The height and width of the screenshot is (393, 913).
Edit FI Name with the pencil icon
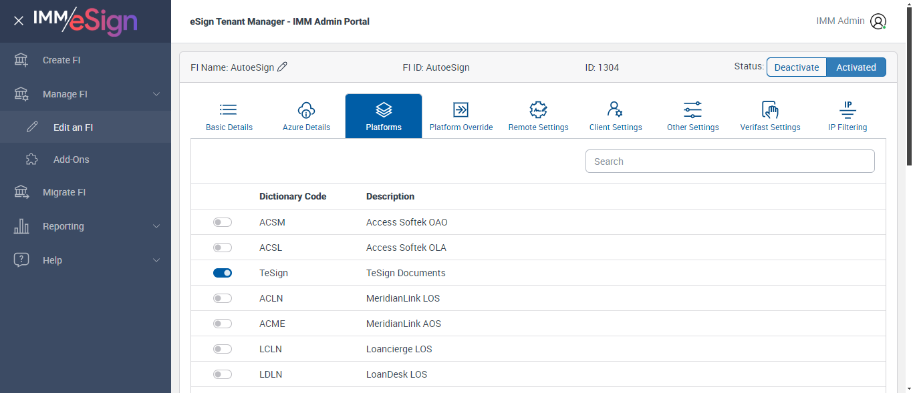[282, 67]
